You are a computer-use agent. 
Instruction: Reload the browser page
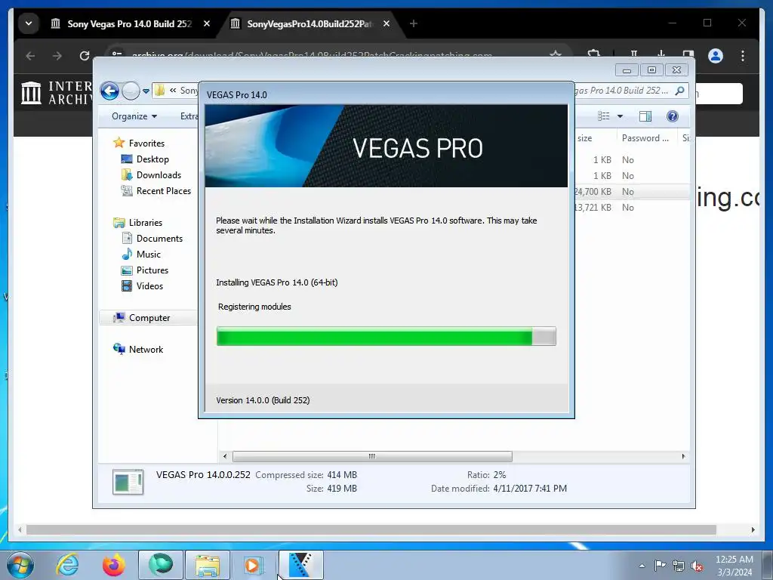[85, 56]
